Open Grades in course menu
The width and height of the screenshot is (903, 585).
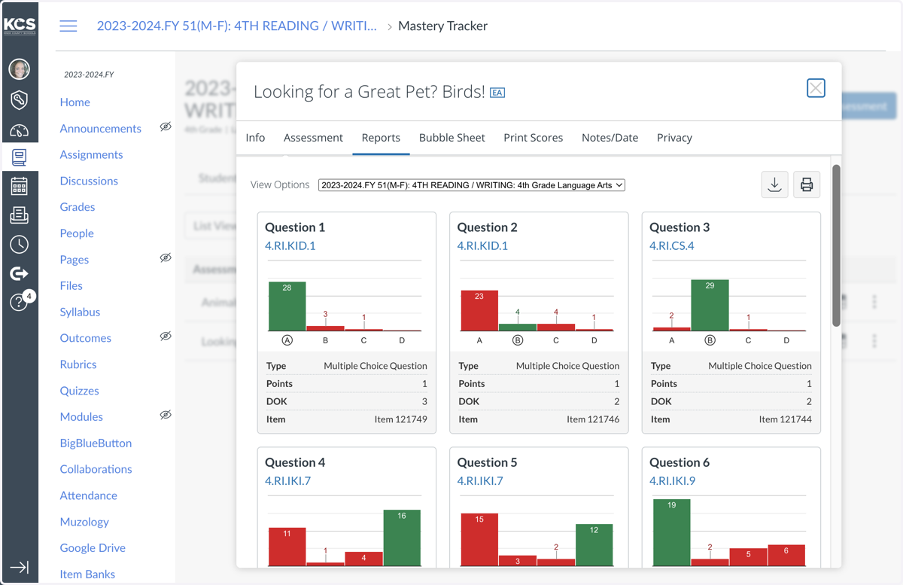pyautogui.click(x=78, y=207)
